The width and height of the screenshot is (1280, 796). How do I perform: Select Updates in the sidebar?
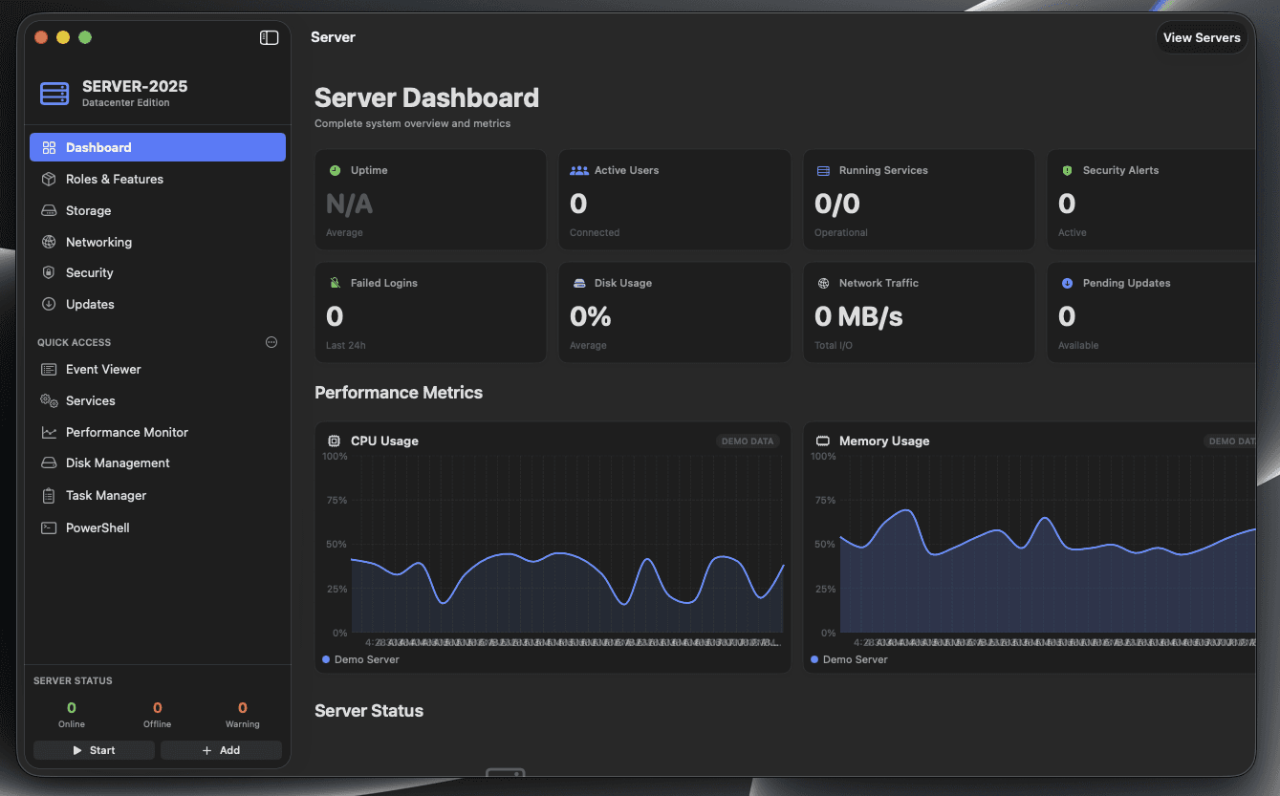pyautogui.click(x=158, y=304)
